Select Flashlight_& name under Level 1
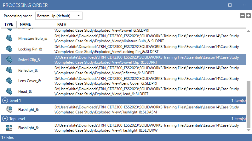 pos(28,109)
